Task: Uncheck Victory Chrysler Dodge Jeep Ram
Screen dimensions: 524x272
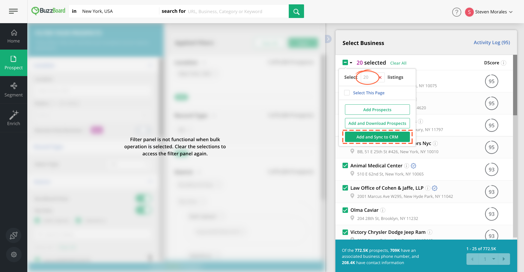Action: (345, 232)
